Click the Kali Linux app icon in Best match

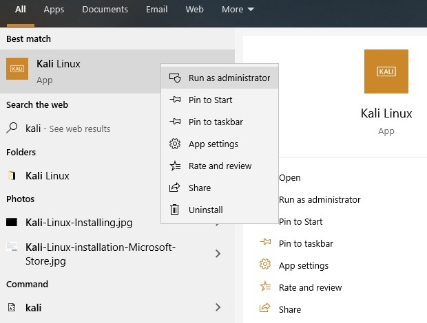coord(17,69)
